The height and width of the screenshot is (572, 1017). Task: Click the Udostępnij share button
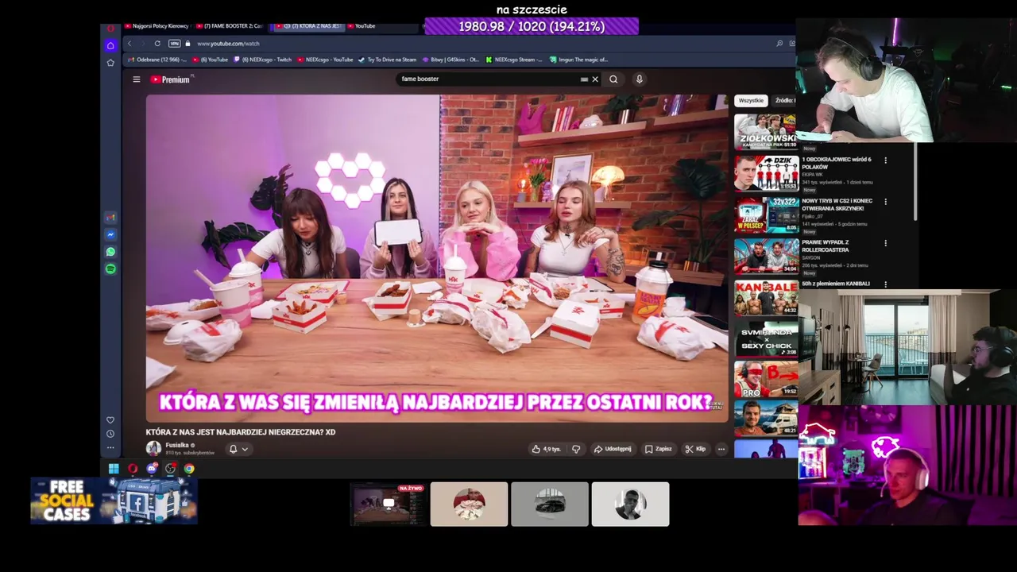pos(613,449)
